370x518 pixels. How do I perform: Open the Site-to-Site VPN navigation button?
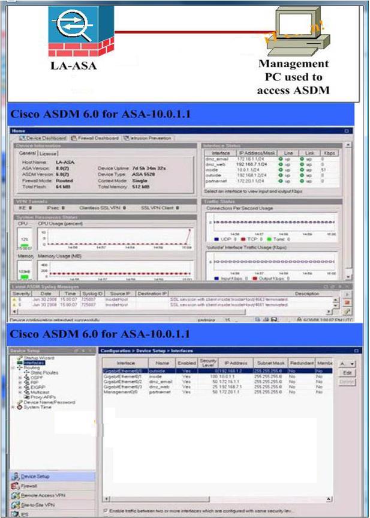(x=53, y=505)
